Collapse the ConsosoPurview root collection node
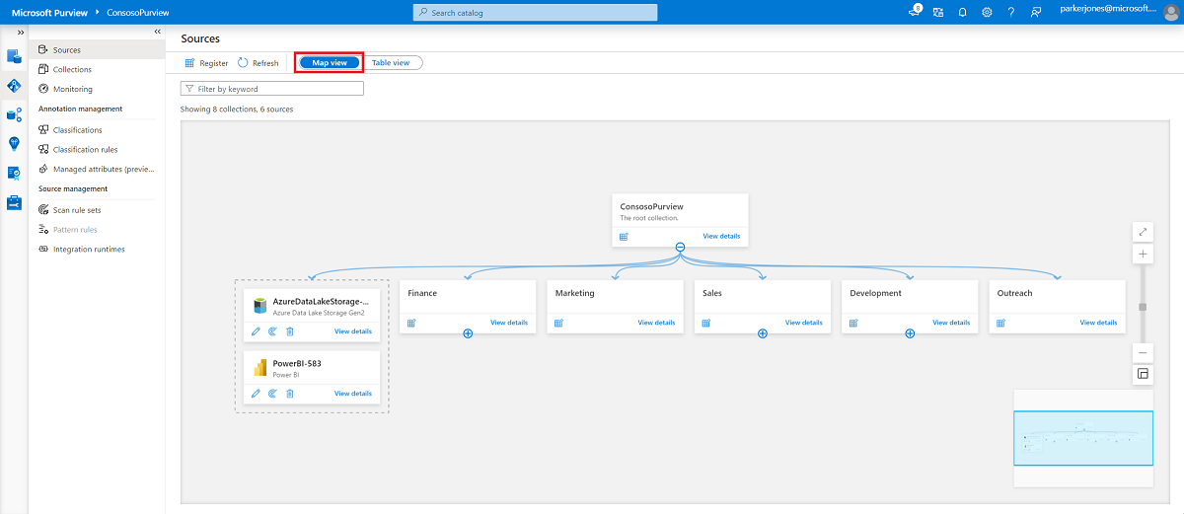Screen dimensions: 1184x514 point(680,247)
